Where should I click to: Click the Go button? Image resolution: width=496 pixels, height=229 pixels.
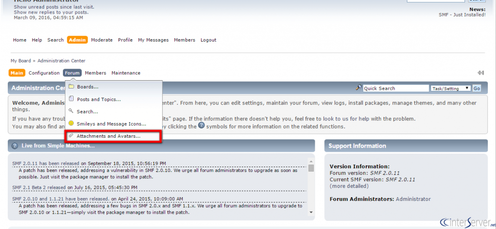pos(477,88)
